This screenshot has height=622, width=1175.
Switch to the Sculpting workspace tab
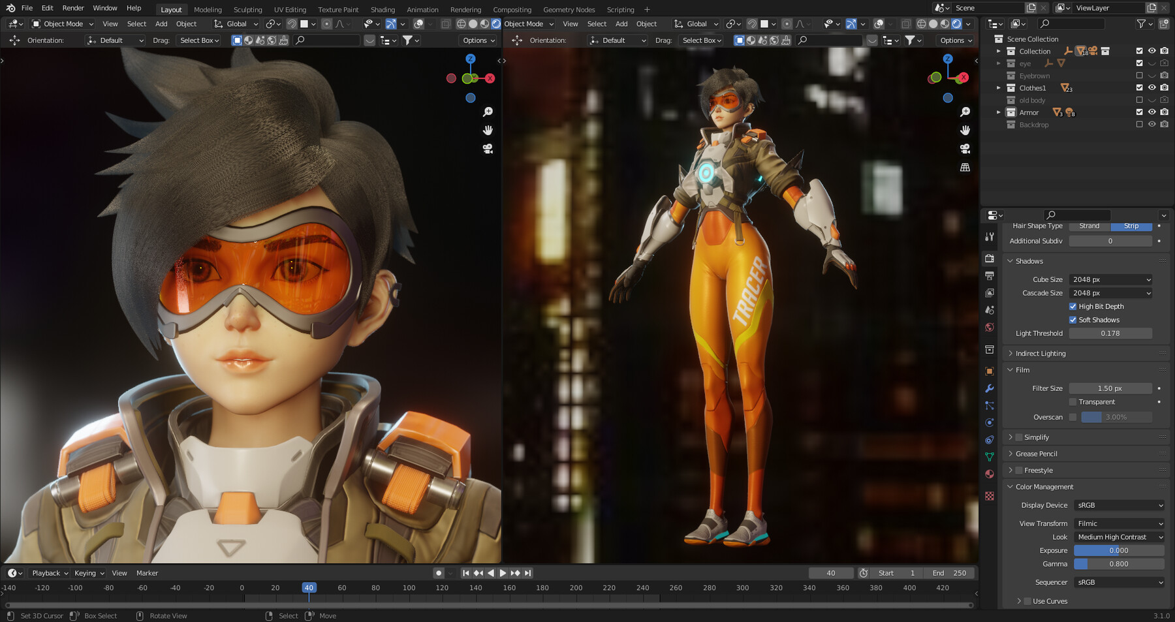click(x=247, y=9)
